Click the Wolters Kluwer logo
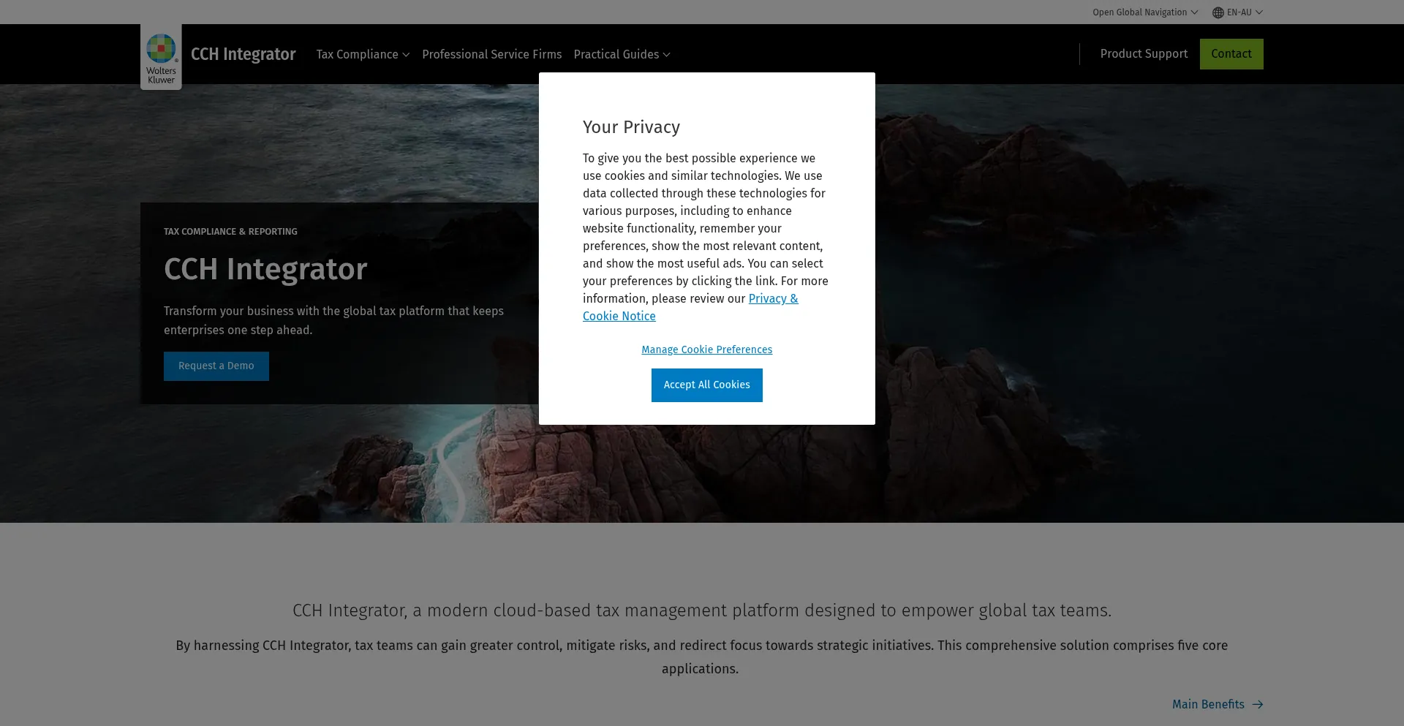This screenshot has width=1404, height=726. coord(161,57)
